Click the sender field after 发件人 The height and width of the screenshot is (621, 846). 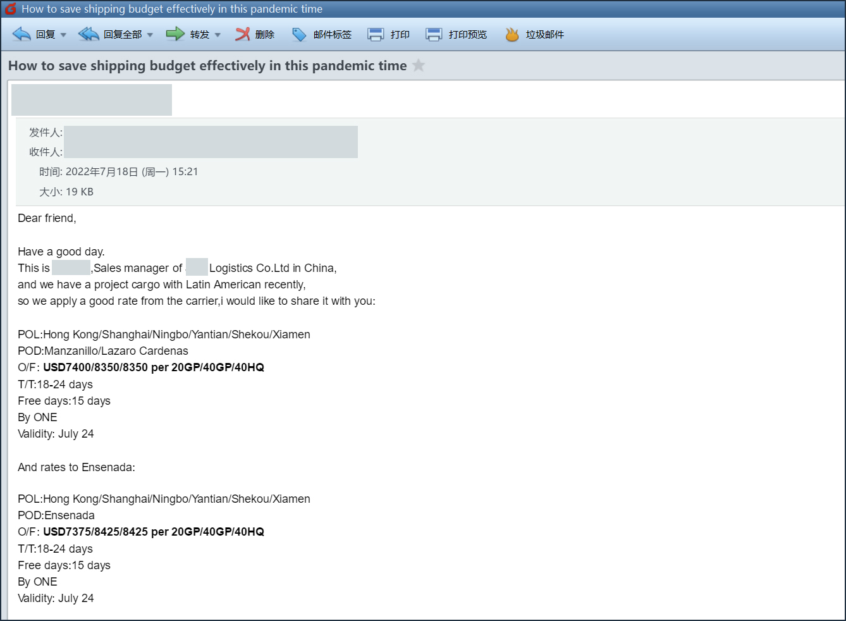[211, 133]
